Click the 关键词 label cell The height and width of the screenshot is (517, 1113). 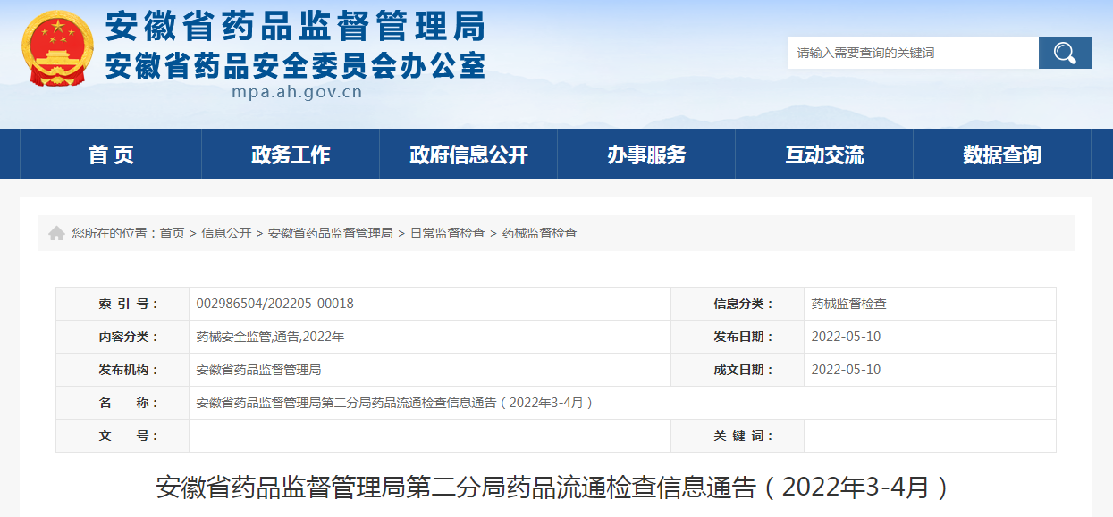(x=738, y=436)
